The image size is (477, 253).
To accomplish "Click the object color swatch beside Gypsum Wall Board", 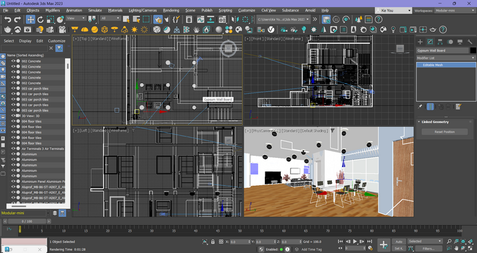I will coord(473,51).
